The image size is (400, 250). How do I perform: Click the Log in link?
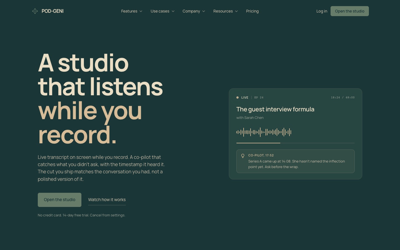(322, 11)
